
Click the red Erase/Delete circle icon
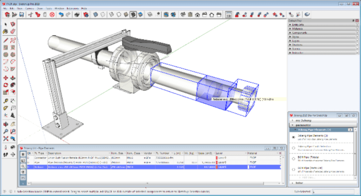pos(52,15)
